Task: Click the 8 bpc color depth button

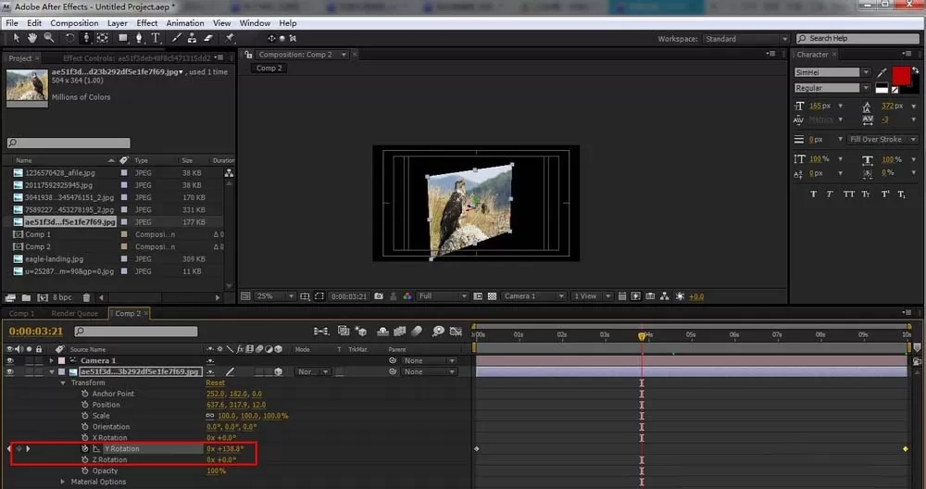Action: 62,297
